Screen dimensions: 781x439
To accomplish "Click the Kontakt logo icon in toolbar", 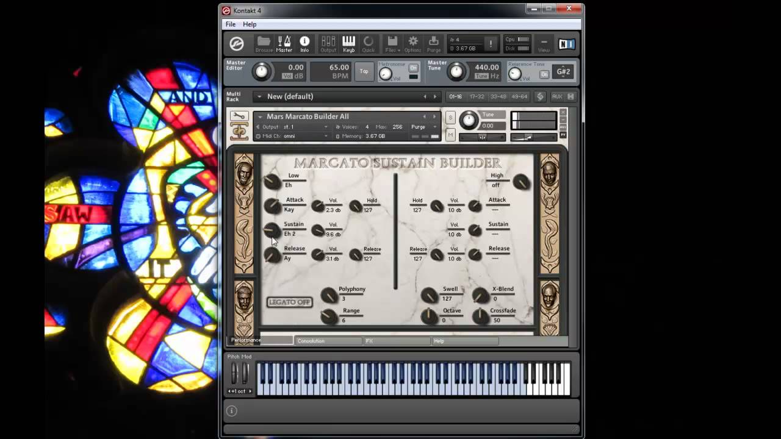I will click(x=237, y=44).
